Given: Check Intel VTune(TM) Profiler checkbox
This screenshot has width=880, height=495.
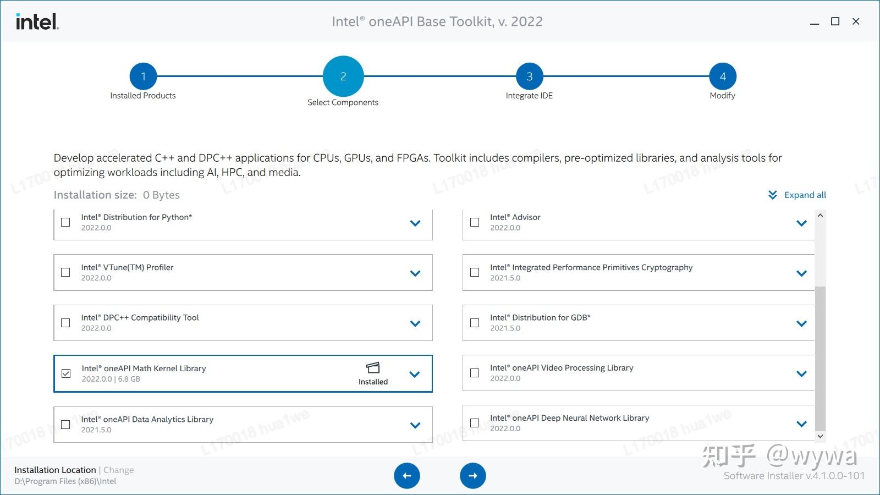Looking at the screenshot, I should coord(65,272).
